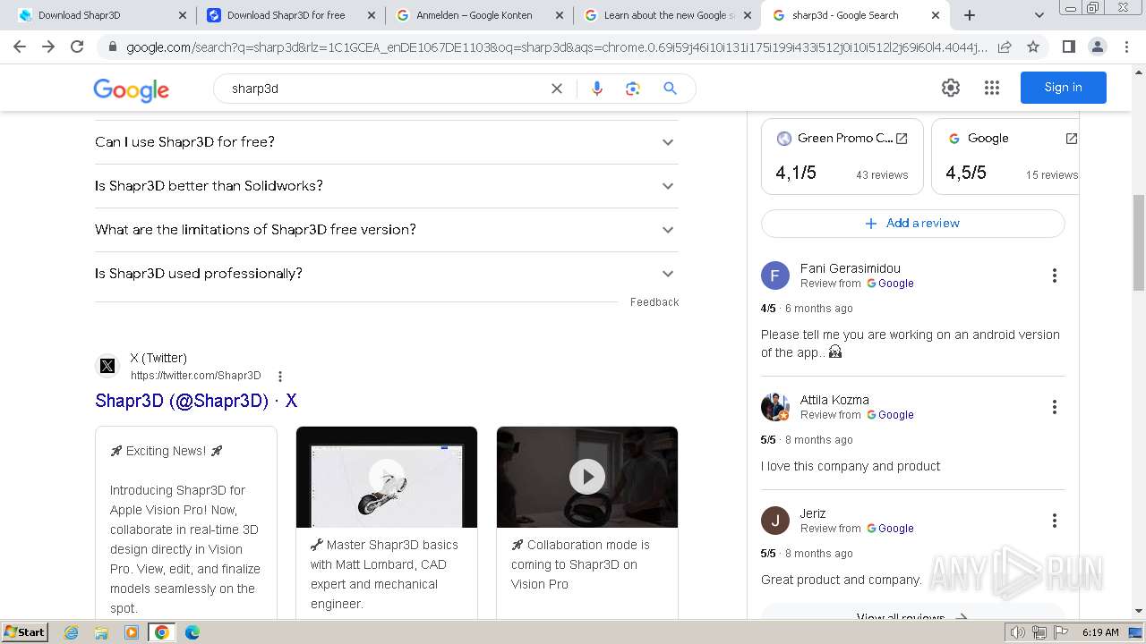Submit search with the magnifier icon
This screenshot has height=644, width=1146.
[x=670, y=89]
